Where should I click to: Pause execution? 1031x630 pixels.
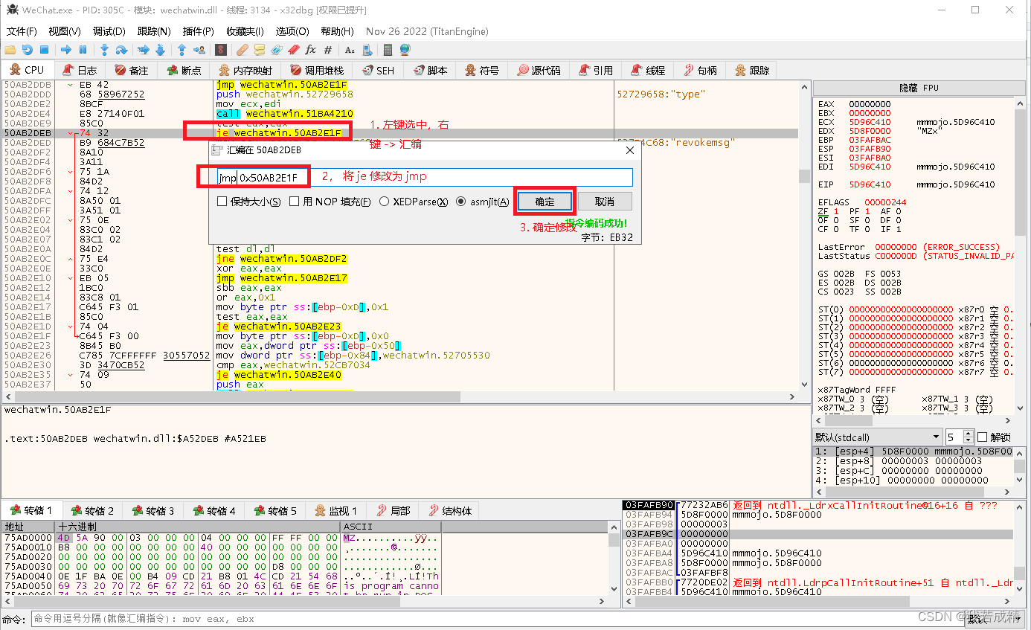(83, 50)
